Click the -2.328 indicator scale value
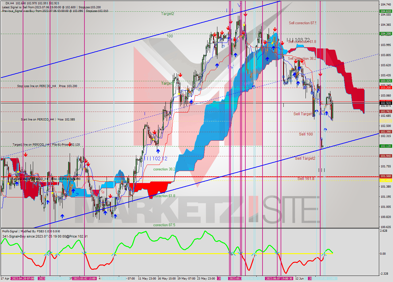 click(384, 273)
